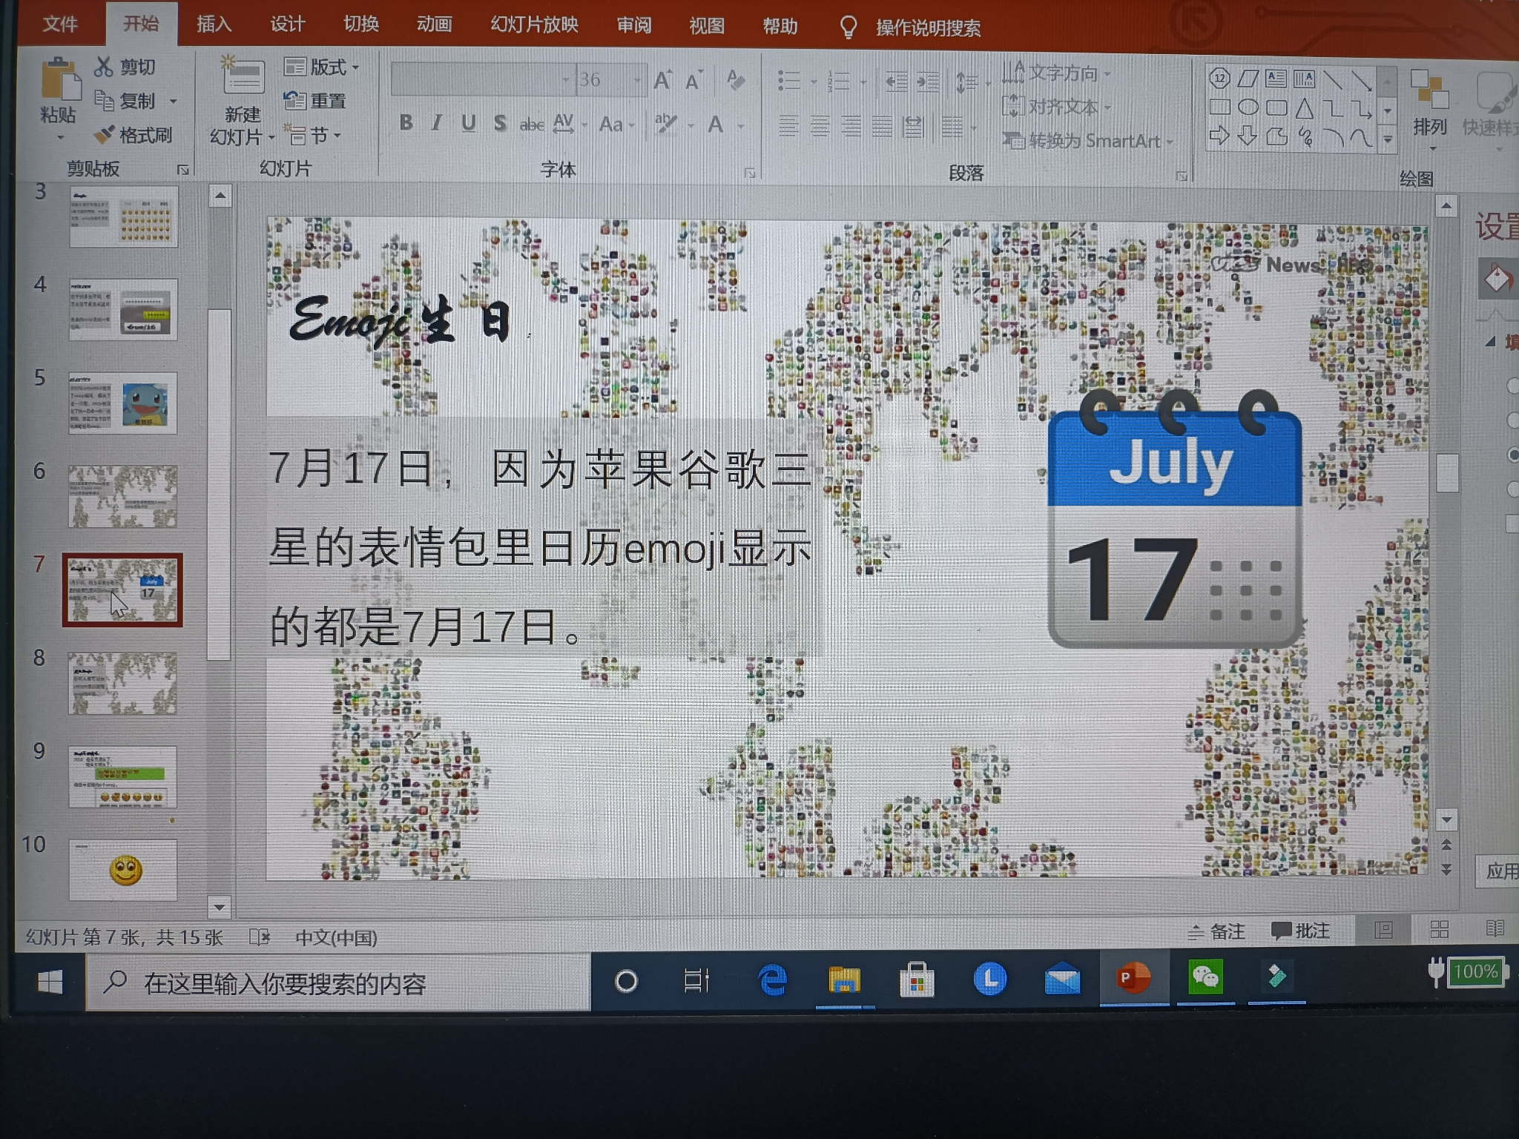Open the Review (审阅) tab

click(633, 25)
